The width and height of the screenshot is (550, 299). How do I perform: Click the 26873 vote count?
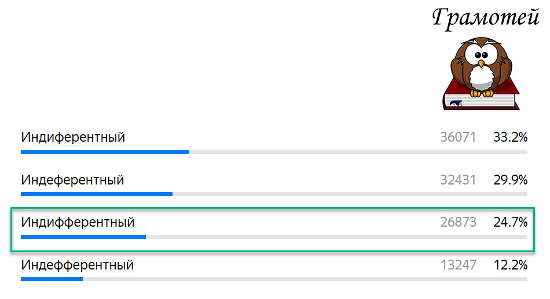pos(458,222)
